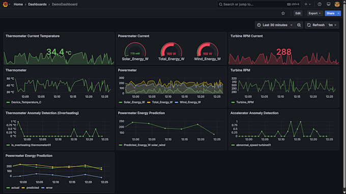
Task: Navigate to Home breadcrumb
Action: pyautogui.click(x=18, y=4)
